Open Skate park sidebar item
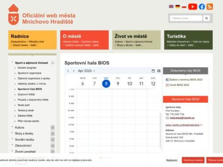Viewport: 223px width, 167px height. coord(24,105)
